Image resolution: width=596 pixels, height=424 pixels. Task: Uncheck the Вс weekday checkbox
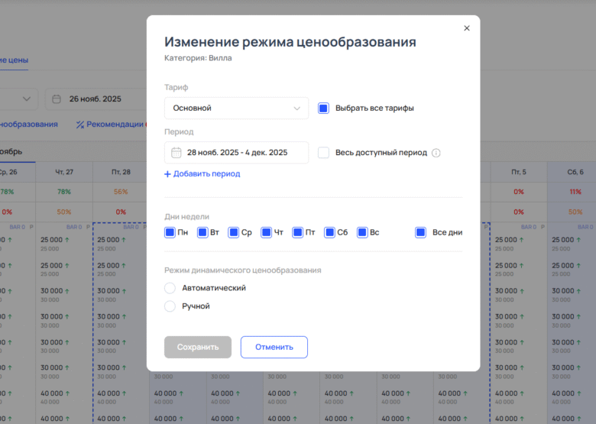pyautogui.click(x=362, y=232)
